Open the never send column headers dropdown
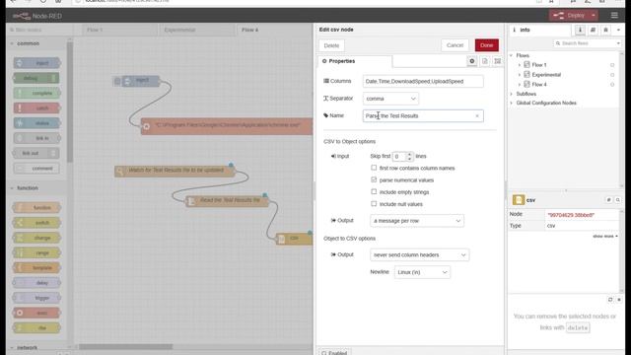This screenshot has height=355, width=631. [x=419, y=254]
